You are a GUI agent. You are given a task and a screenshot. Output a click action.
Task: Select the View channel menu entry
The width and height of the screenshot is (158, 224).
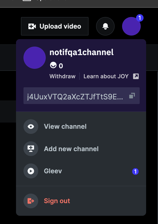coord(65,126)
